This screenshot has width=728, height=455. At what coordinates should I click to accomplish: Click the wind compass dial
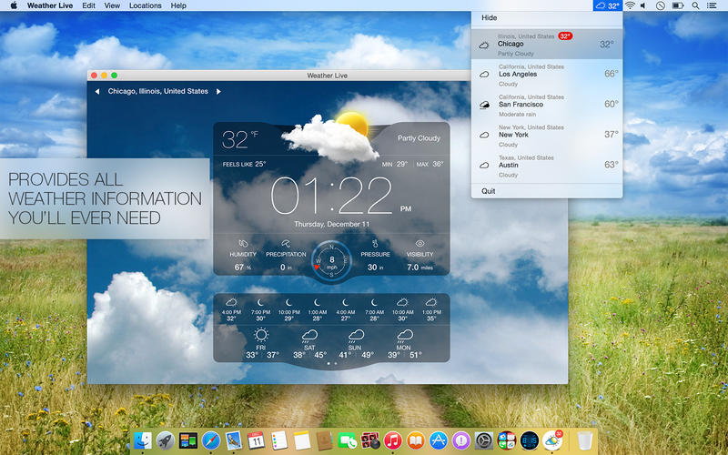(x=331, y=258)
